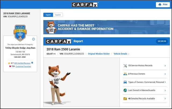This screenshot has width=172, height=109.
Task: Click the CARFAX Report logo
Action: pos(59,41)
